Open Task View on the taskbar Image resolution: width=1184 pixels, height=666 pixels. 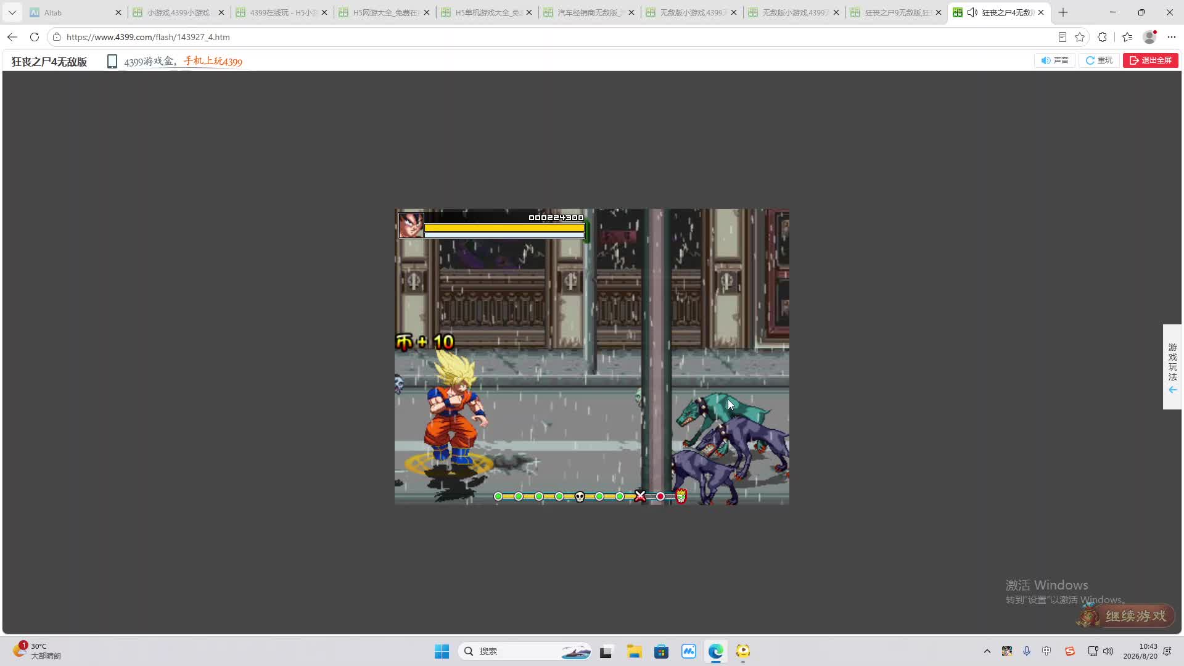click(x=606, y=651)
